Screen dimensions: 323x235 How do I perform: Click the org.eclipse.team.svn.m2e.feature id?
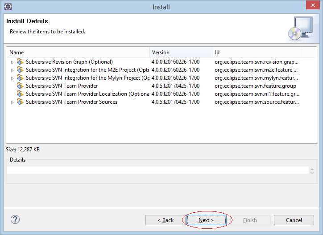coord(256,70)
